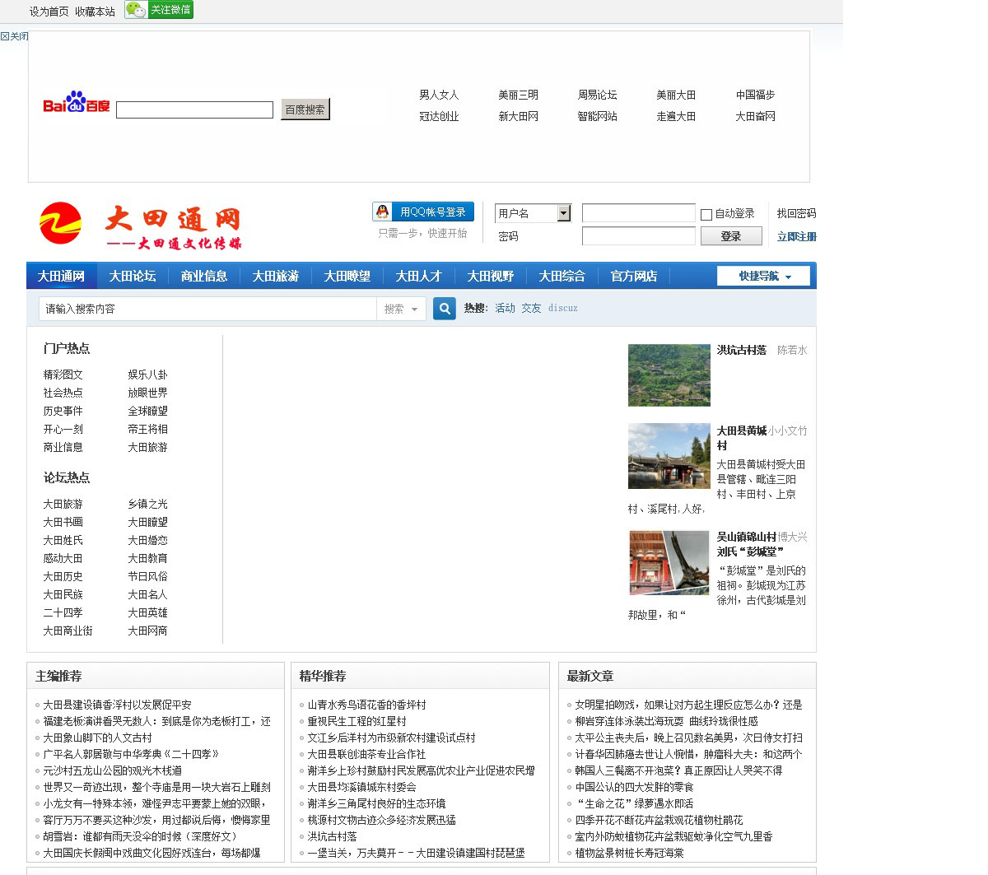Switch to the 大田论坛 nav tab
Screen dimensions: 988x875
click(x=133, y=276)
